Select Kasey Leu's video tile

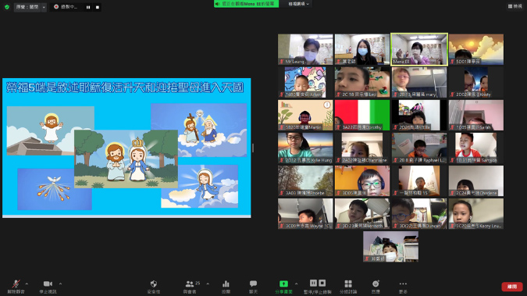click(x=476, y=214)
